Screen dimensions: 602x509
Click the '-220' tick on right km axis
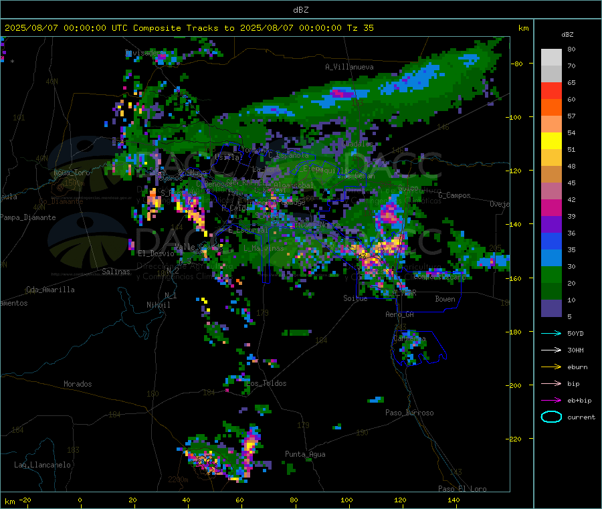[x=514, y=439]
